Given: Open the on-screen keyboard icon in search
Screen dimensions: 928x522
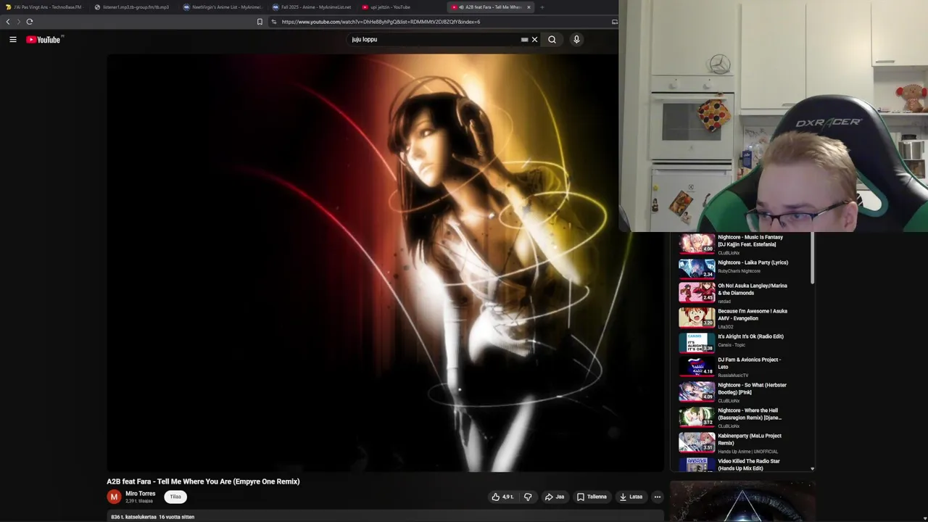Looking at the screenshot, I should [524, 40].
